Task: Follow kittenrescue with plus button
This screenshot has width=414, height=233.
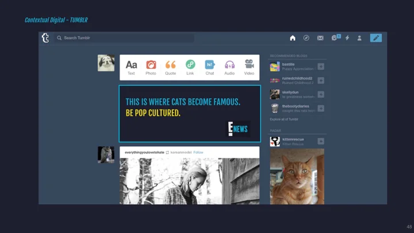Action: [x=321, y=142]
